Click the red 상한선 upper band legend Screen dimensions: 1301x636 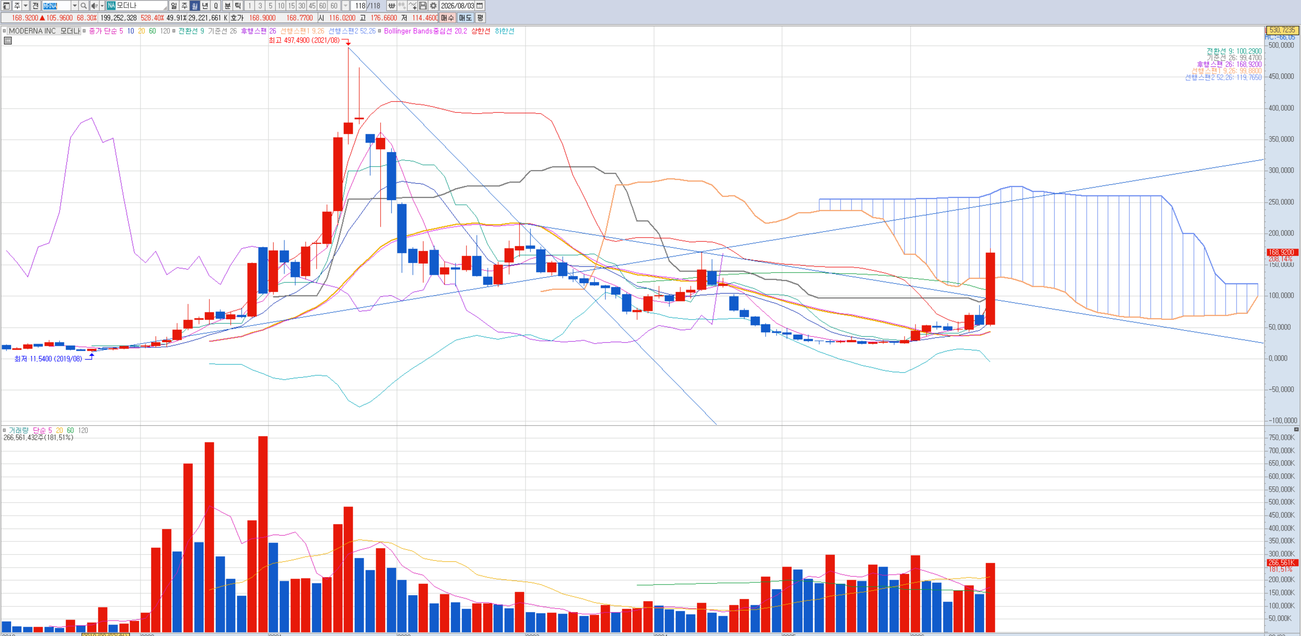click(480, 31)
